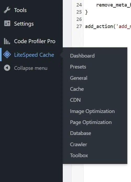The width and height of the screenshot is (131, 182).
Task: Go to General settings submenu
Action: (79, 78)
